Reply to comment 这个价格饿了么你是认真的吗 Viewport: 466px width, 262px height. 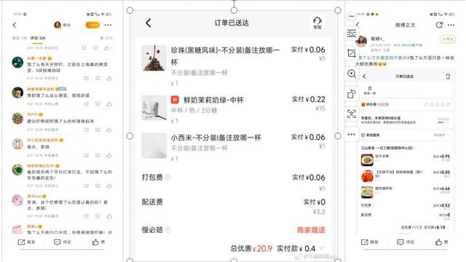point(98,216)
